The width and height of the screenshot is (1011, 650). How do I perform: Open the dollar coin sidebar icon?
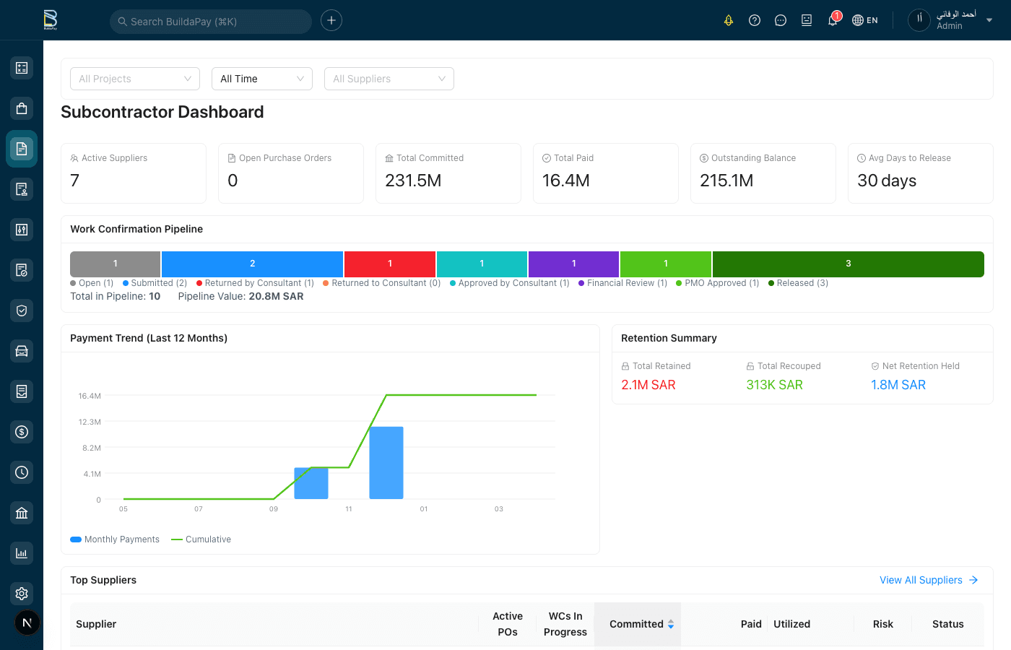(x=22, y=432)
